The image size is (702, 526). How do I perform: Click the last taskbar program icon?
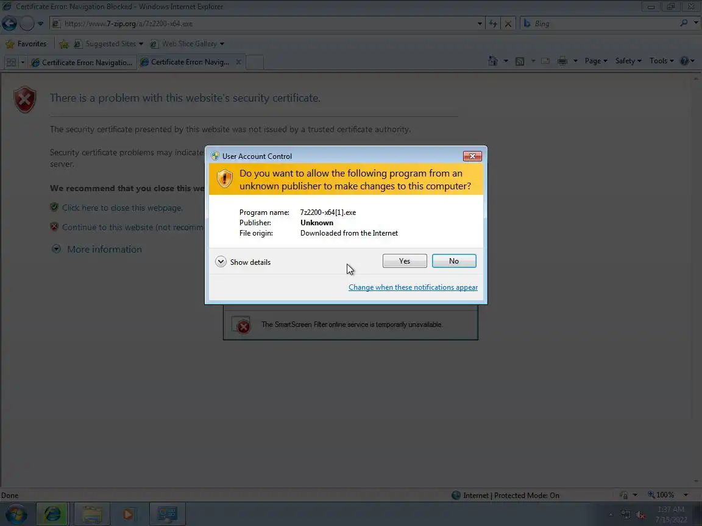[168, 514]
